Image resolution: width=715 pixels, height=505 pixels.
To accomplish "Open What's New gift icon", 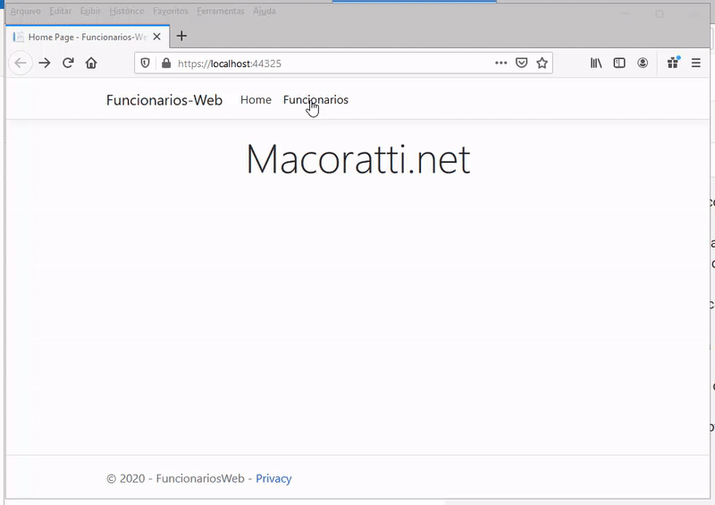I will 673,63.
